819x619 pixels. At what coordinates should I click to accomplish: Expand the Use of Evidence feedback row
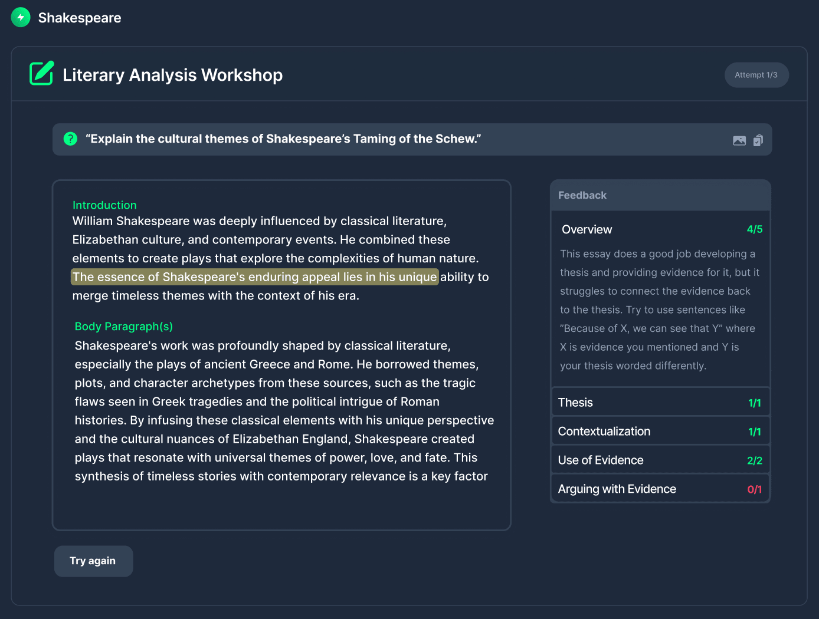point(660,460)
